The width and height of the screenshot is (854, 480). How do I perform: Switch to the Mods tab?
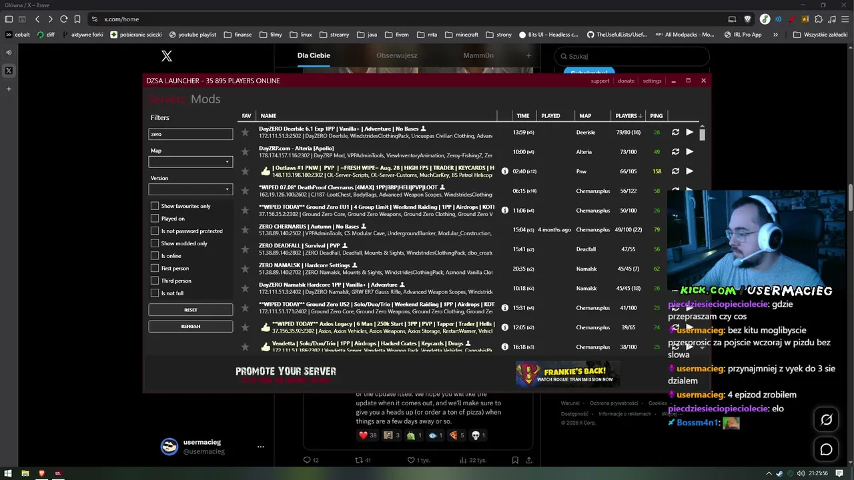[205, 99]
